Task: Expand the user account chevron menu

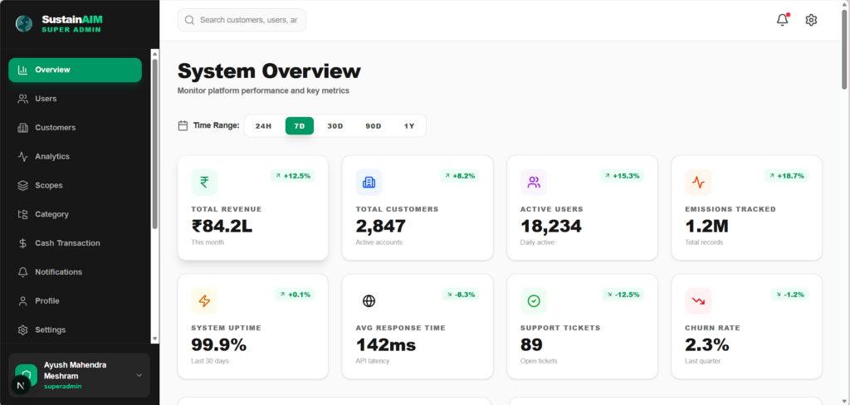Action: [139, 375]
